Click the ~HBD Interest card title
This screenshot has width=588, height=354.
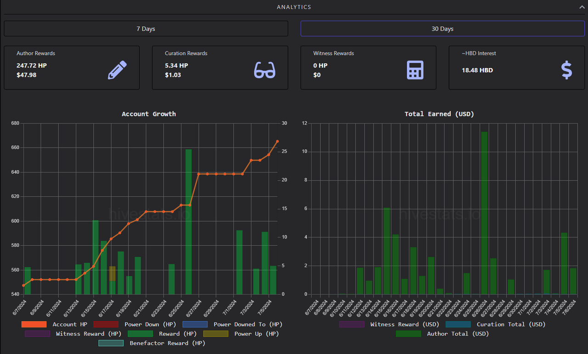pyautogui.click(x=479, y=53)
